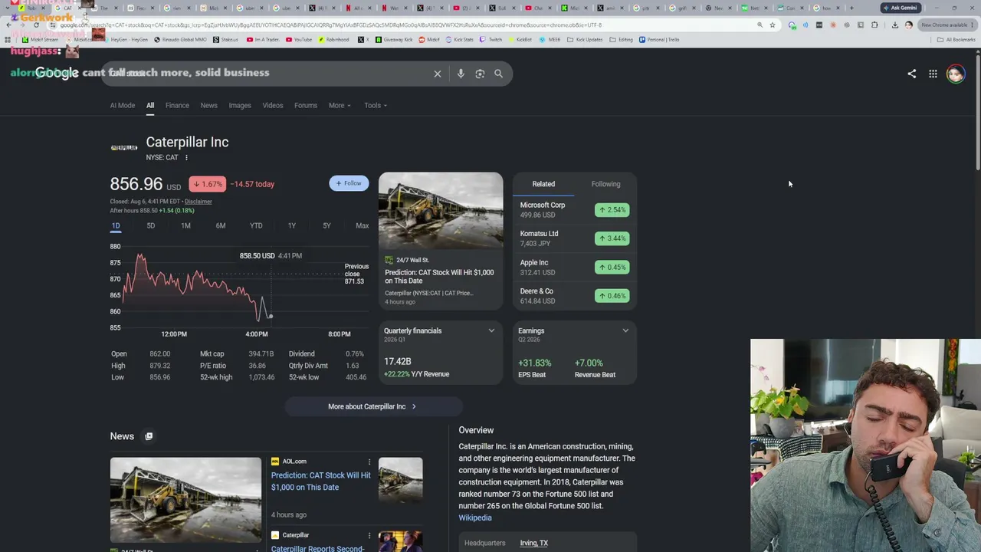Open the Giveaway Kick bookmark
This screenshot has width=981, height=552.
tap(394, 40)
